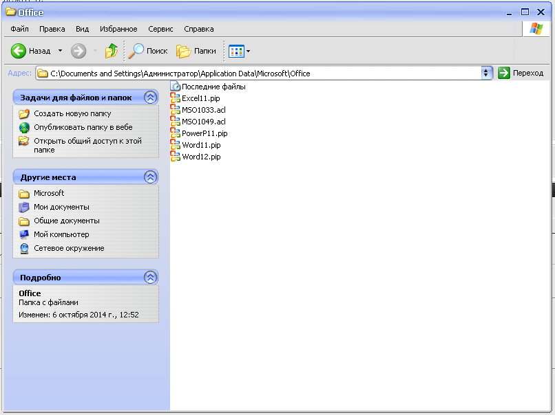
Task: Click the Views grid icon
Action: pos(236,51)
